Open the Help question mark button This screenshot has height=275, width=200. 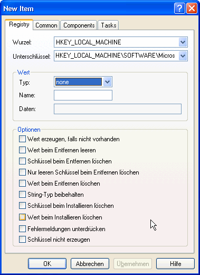click(179, 8)
